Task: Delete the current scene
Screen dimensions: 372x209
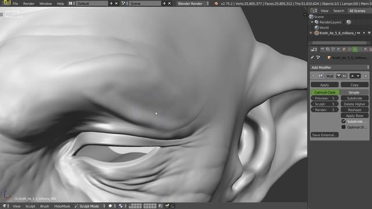Action: [x=169, y=3]
